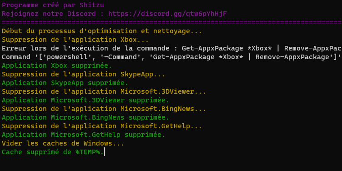Screen dimensions: 342x171
Task: Click the line 'Suppression de l'application Xbox...'
Action: tap(75, 40)
